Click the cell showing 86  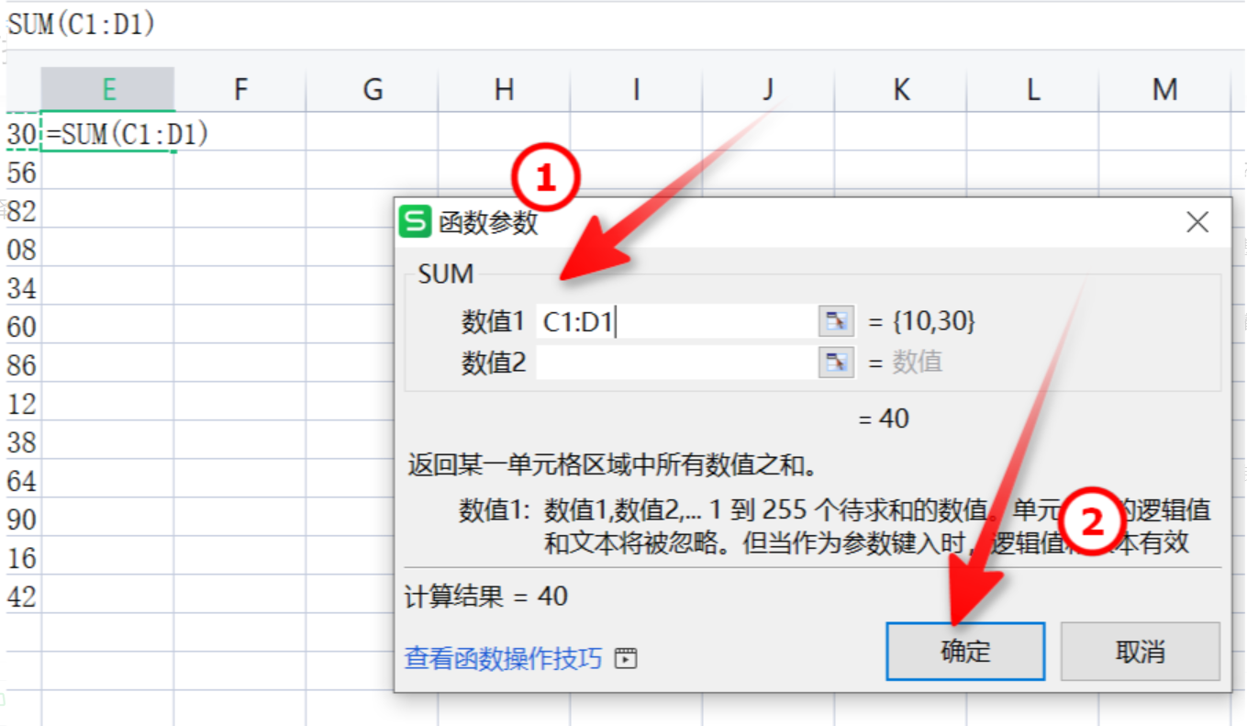point(21,365)
